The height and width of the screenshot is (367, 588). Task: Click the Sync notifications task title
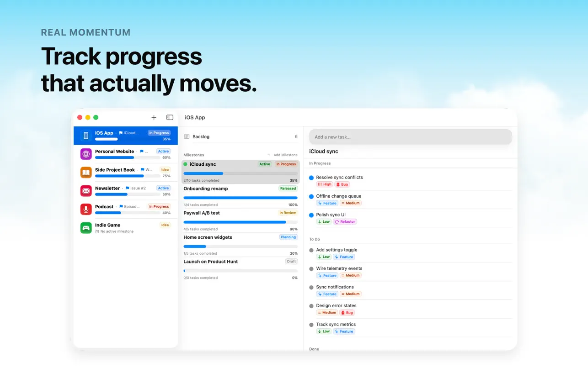pos(335,287)
